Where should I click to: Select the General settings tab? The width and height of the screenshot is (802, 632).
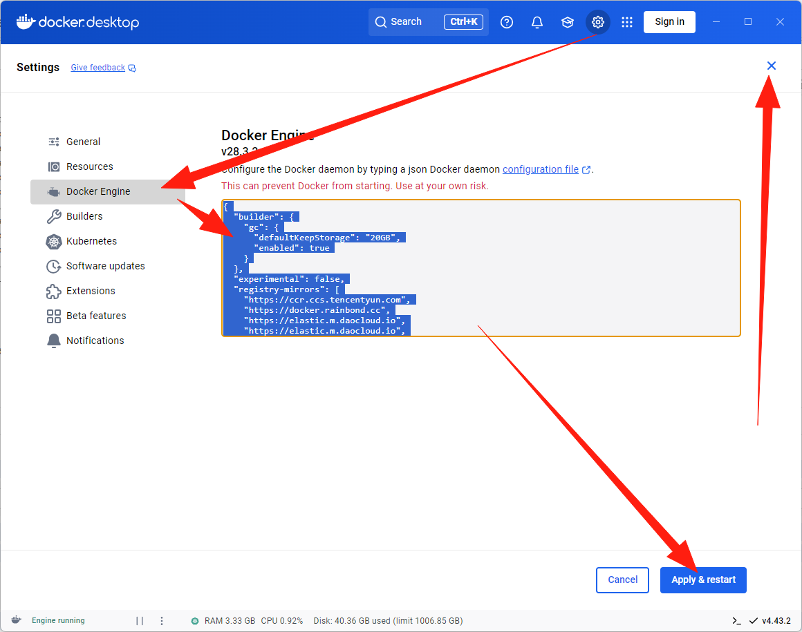pos(107,142)
